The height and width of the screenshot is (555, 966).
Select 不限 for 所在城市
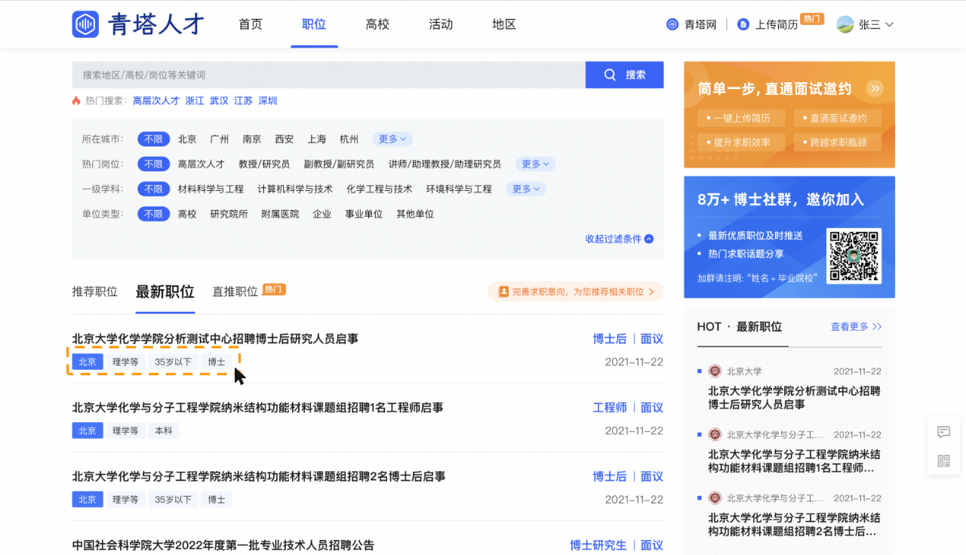tap(153, 139)
